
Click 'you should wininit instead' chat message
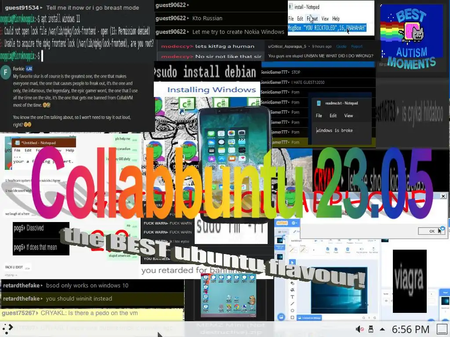pyautogui.click(x=79, y=298)
